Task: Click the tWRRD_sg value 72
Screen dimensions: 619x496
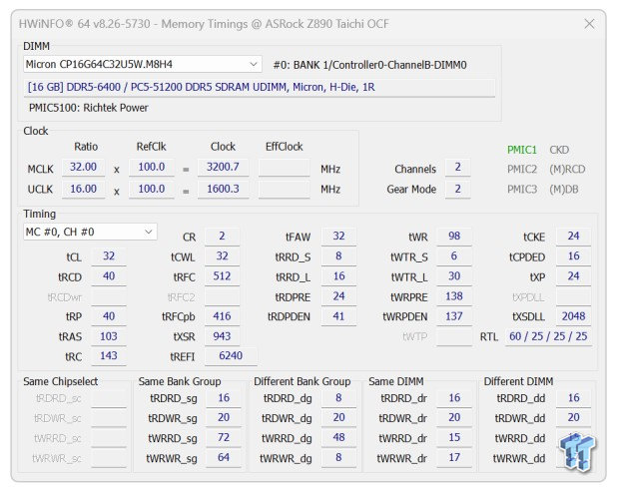Action: click(x=224, y=438)
